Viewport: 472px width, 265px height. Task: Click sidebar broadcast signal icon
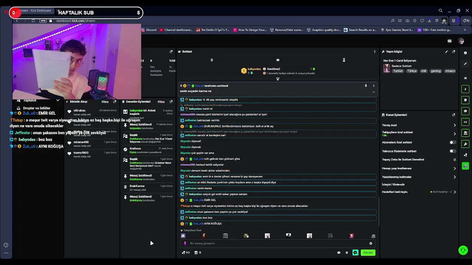click(465, 122)
